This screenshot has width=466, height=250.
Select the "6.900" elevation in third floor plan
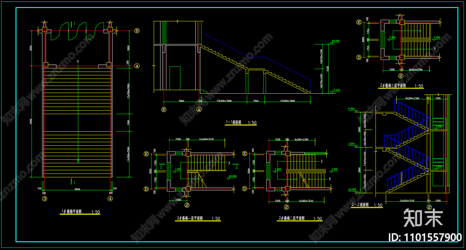tap(436, 37)
